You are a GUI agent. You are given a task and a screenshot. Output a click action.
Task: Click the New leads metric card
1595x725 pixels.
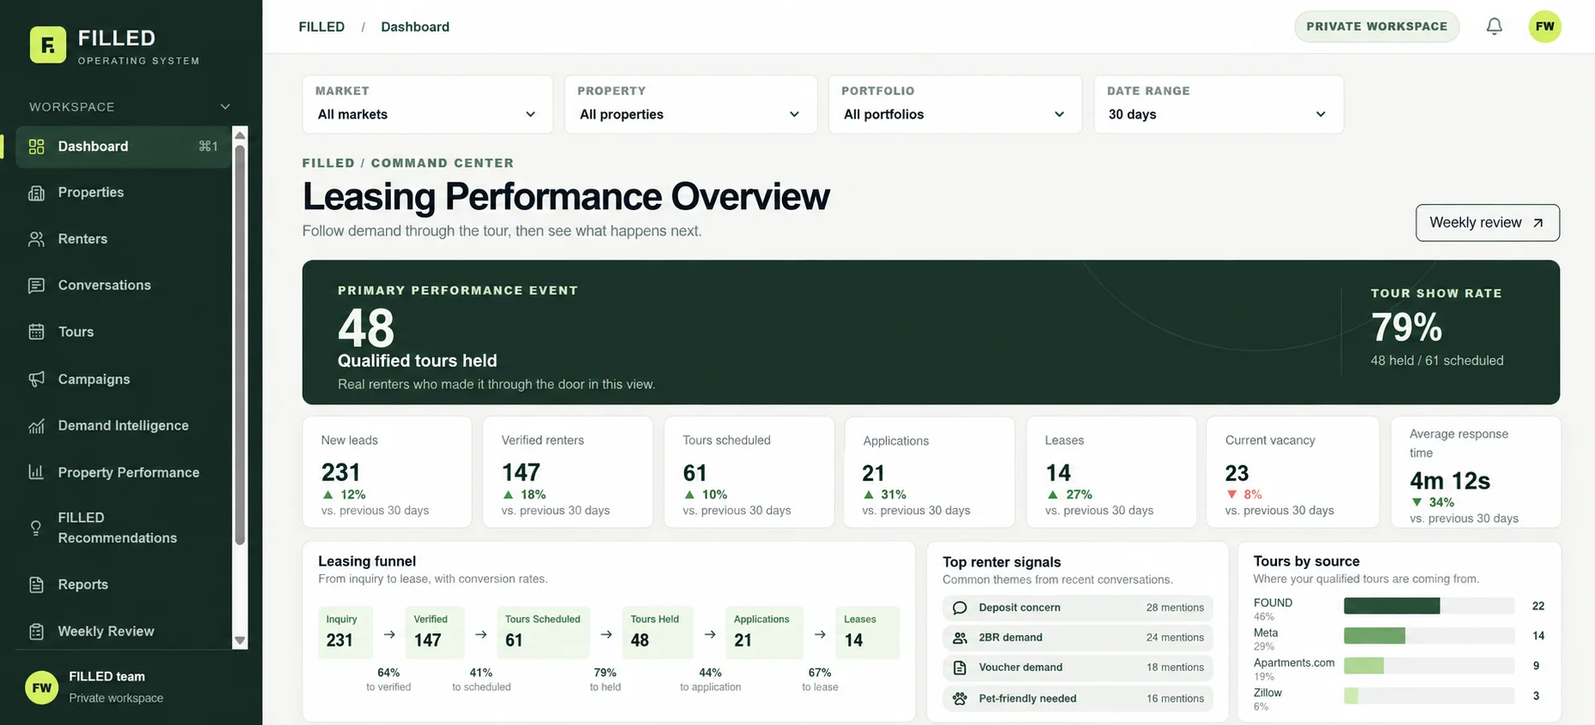coord(387,472)
